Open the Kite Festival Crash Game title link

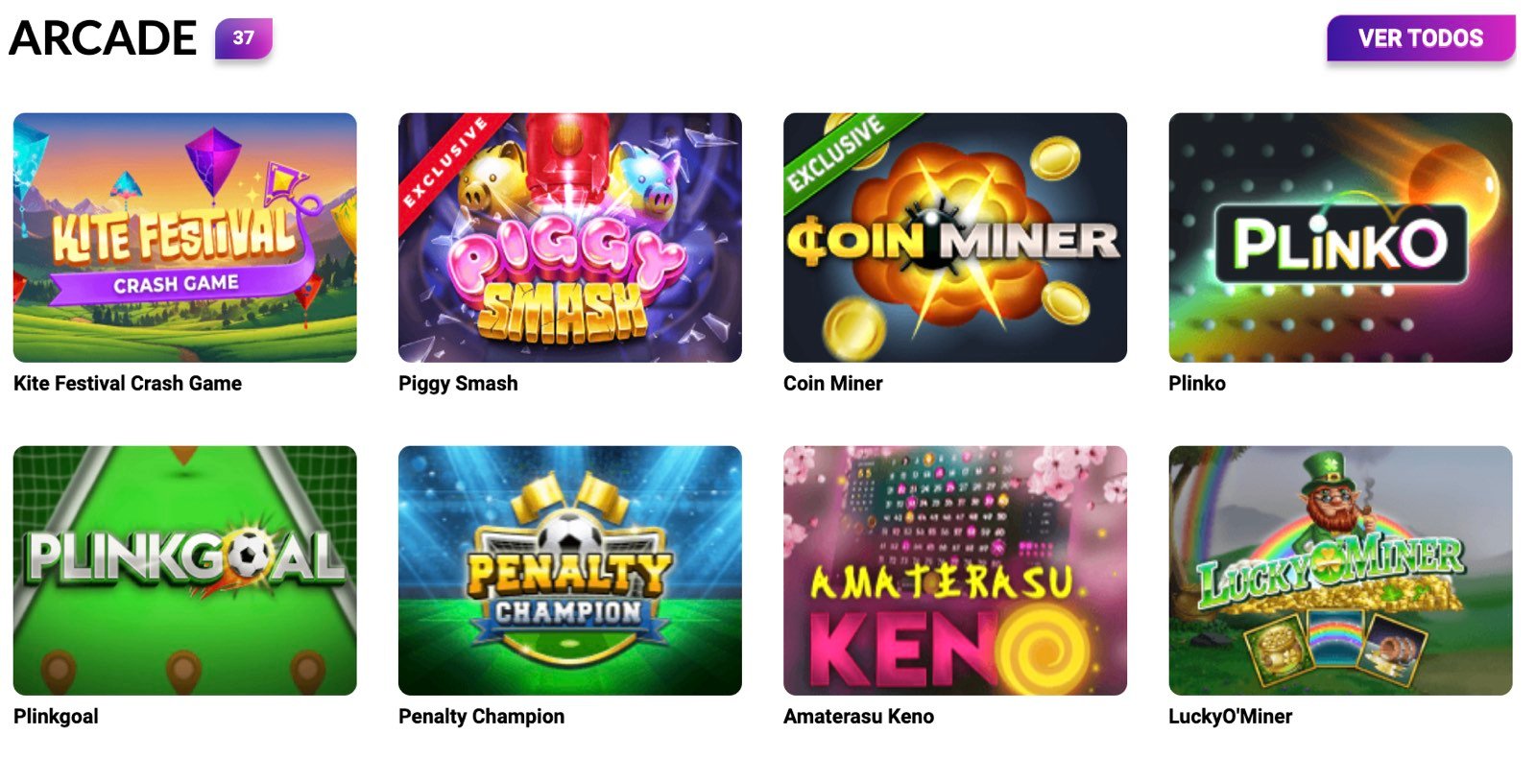[x=128, y=384]
